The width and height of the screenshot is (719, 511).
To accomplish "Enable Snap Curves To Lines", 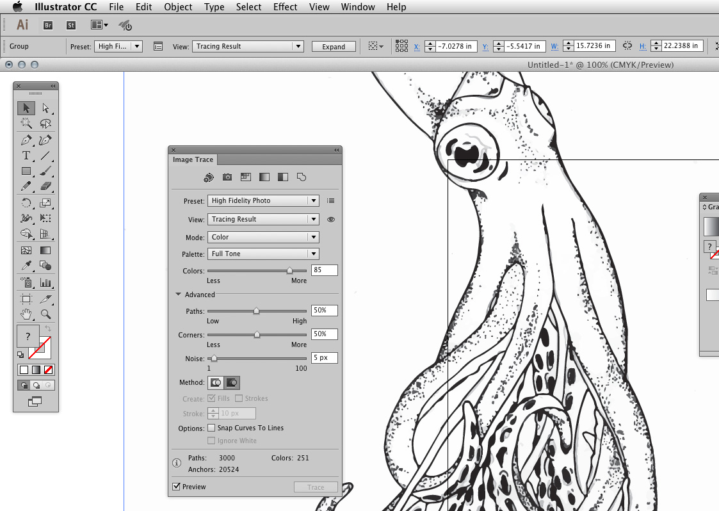I will [x=212, y=428].
